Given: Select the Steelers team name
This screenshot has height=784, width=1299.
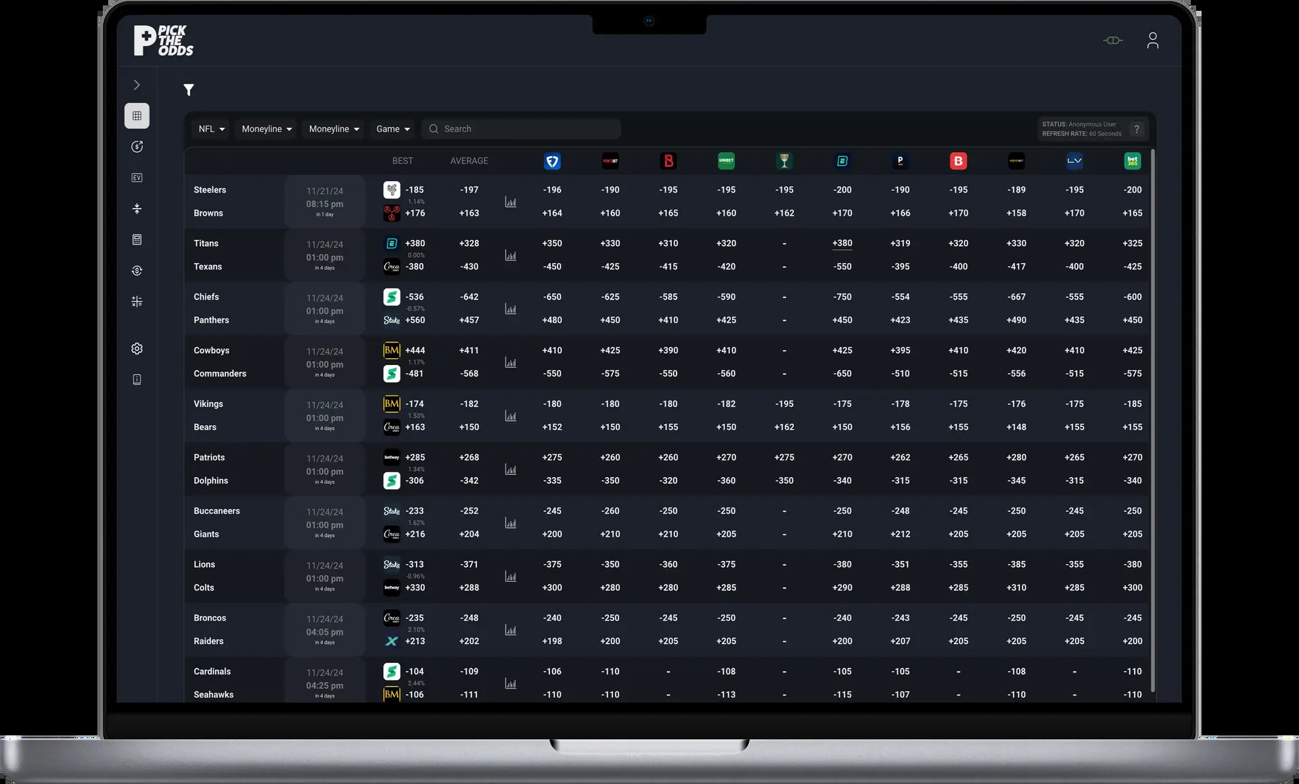Looking at the screenshot, I should pyautogui.click(x=210, y=190).
